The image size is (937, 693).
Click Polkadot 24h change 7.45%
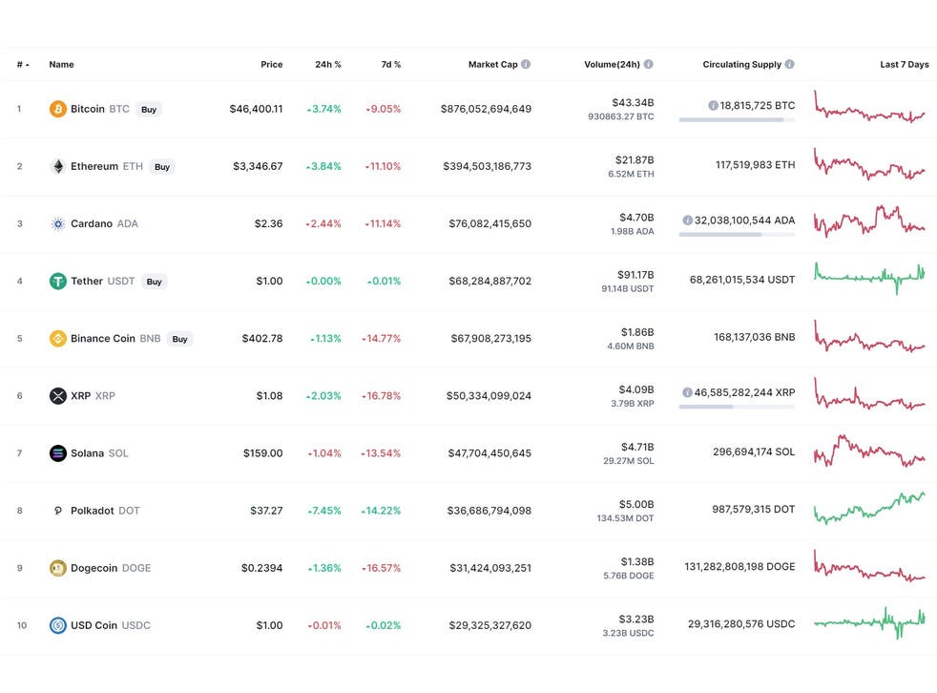(x=324, y=511)
